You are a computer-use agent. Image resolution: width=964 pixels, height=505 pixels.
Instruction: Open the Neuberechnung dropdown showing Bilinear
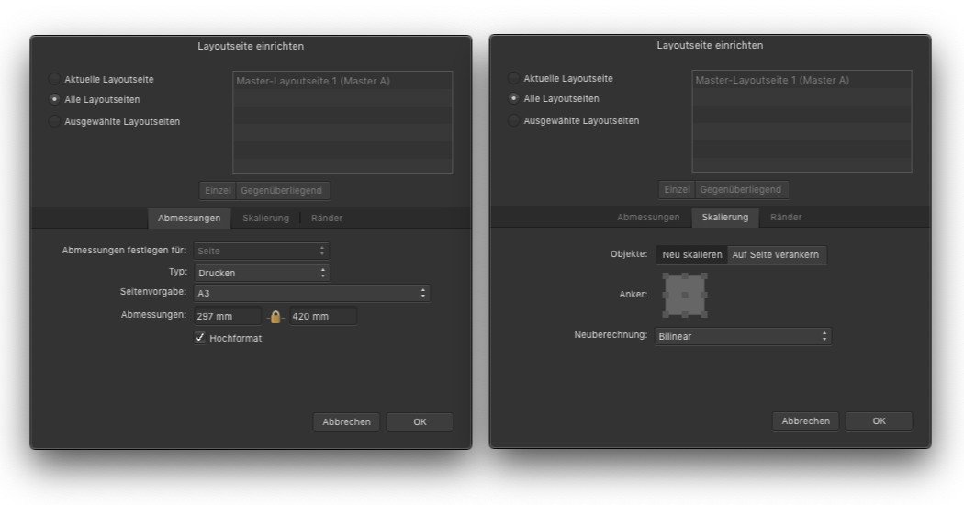click(743, 336)
